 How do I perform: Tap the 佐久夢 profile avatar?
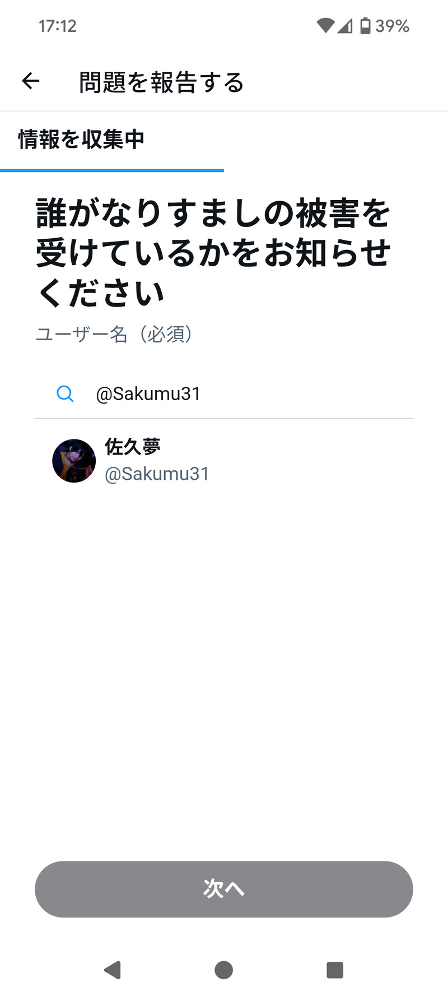74,461
